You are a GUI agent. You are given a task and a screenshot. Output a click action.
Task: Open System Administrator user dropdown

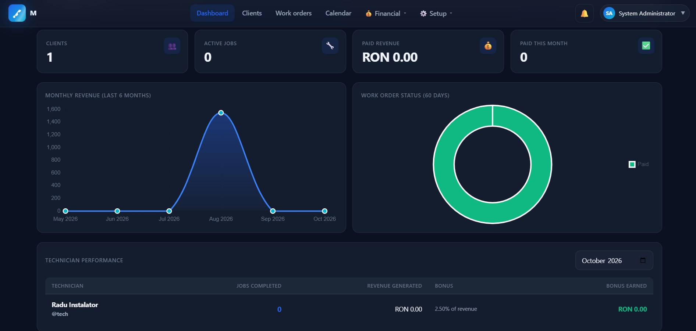(645, 13)
